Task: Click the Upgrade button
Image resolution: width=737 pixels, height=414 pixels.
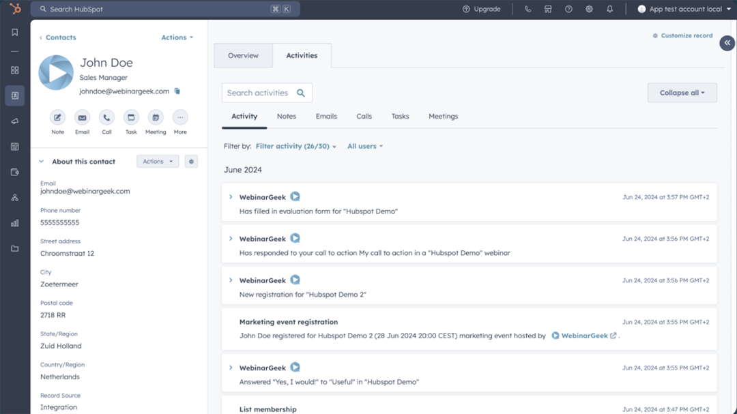Action: click(482, 9)
